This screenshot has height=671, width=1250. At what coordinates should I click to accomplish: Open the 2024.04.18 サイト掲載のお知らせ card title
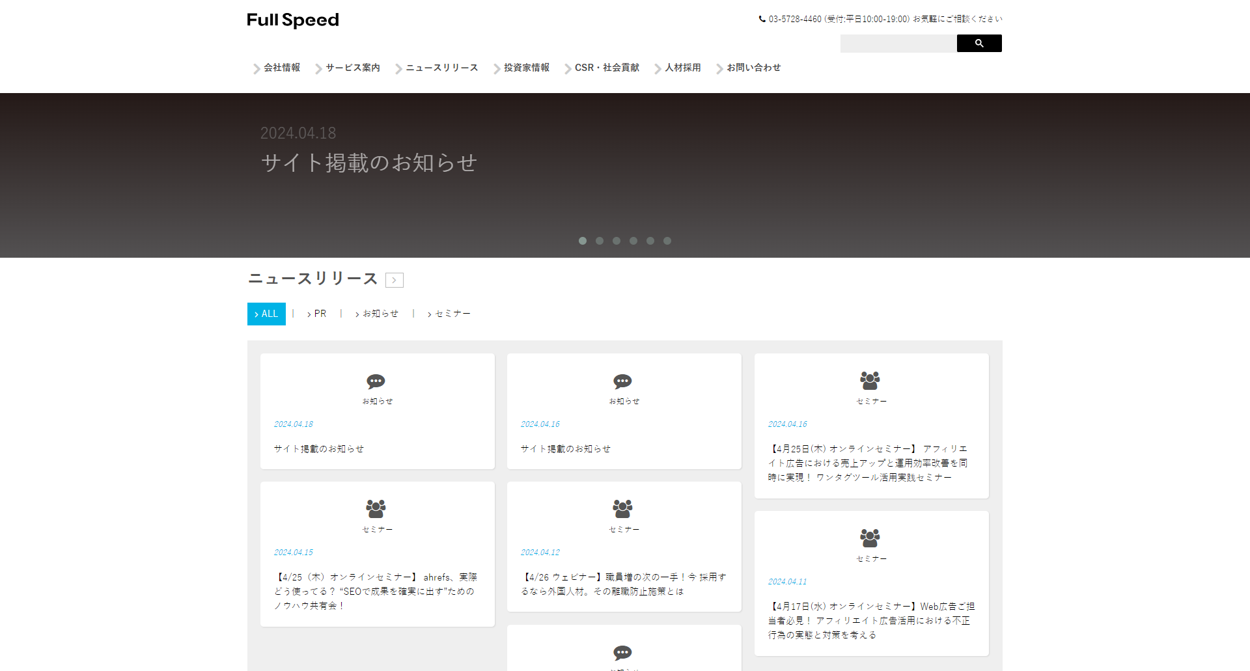pos(319,449)
